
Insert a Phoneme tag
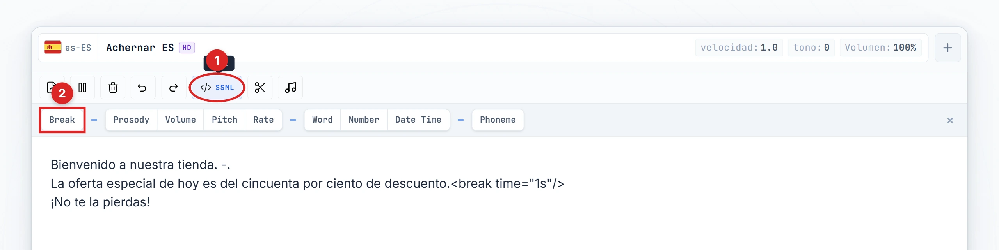click(x=498, y=120)
